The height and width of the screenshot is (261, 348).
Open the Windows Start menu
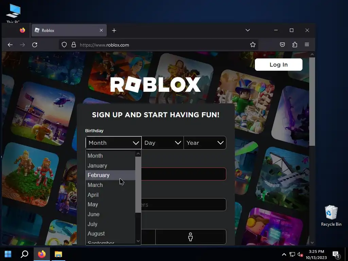[x=8, y=254]
